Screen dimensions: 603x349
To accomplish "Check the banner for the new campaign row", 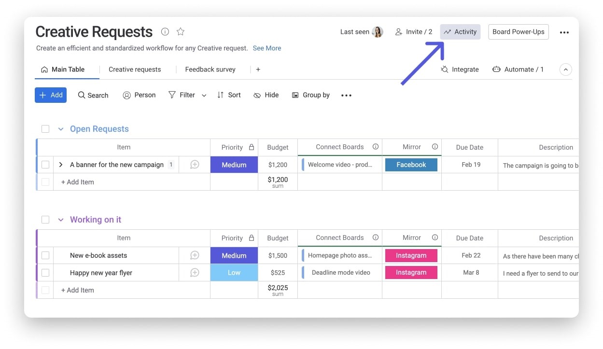I will [x=45, y=165].
